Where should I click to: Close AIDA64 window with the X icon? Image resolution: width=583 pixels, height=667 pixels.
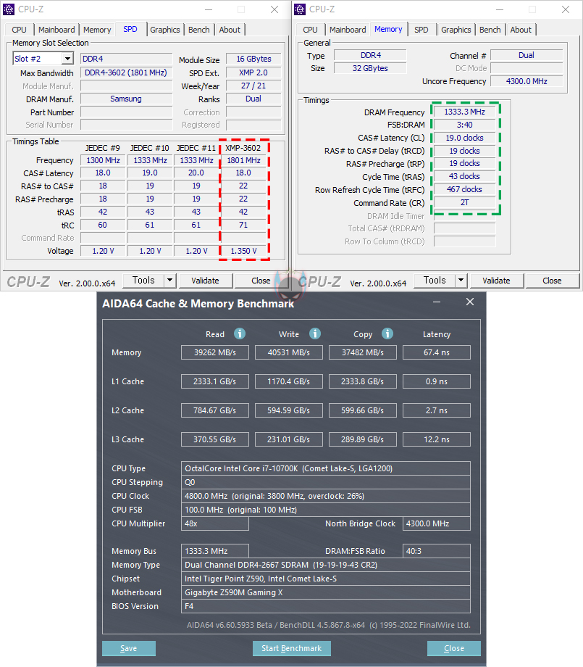click(x=469, y=302)
